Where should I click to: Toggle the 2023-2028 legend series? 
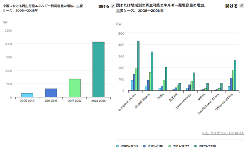(x=205, y=146)
